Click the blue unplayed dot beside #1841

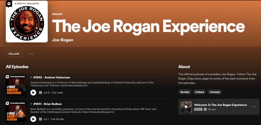pyautogui.click(x=31, y=104)
